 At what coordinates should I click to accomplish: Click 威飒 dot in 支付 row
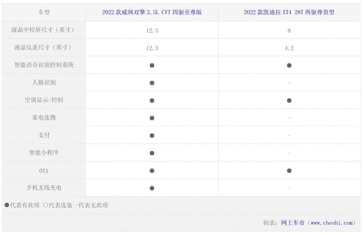point(152,135)
